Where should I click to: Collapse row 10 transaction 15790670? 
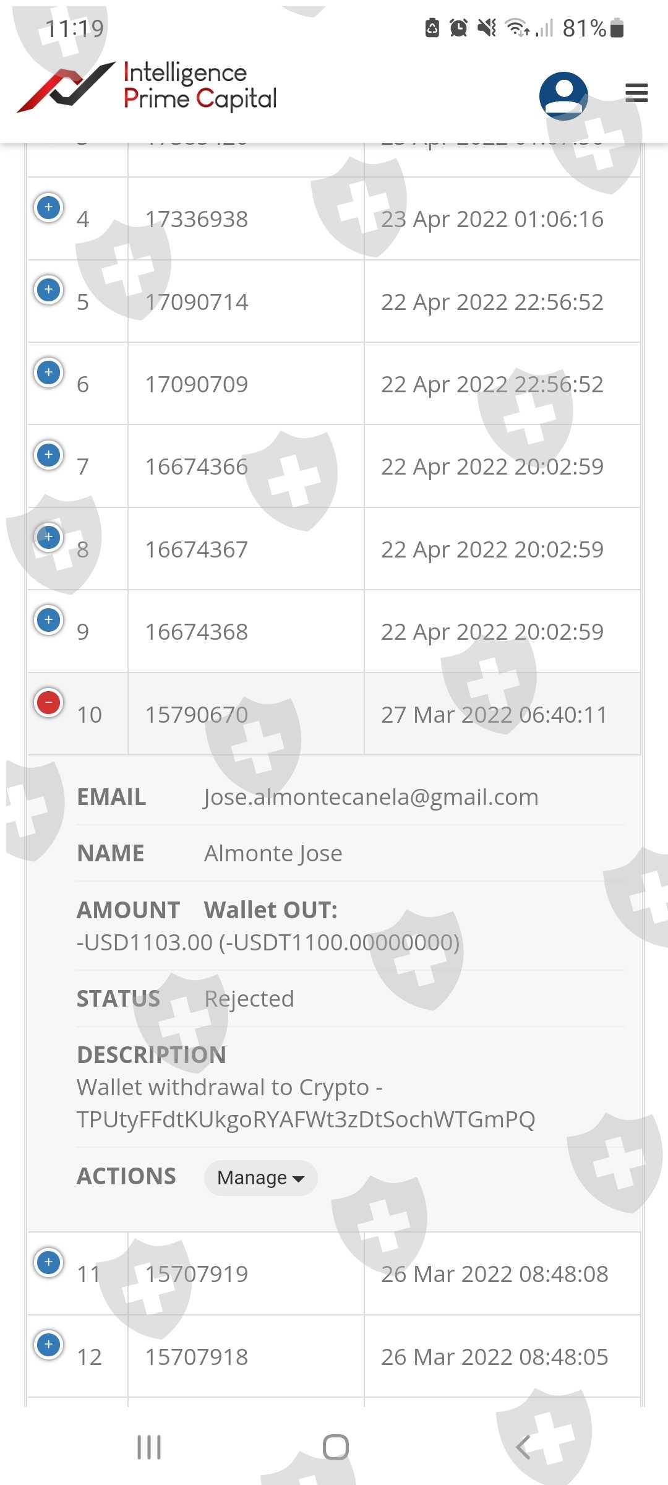pyautogui.click(x=49, y=702)
